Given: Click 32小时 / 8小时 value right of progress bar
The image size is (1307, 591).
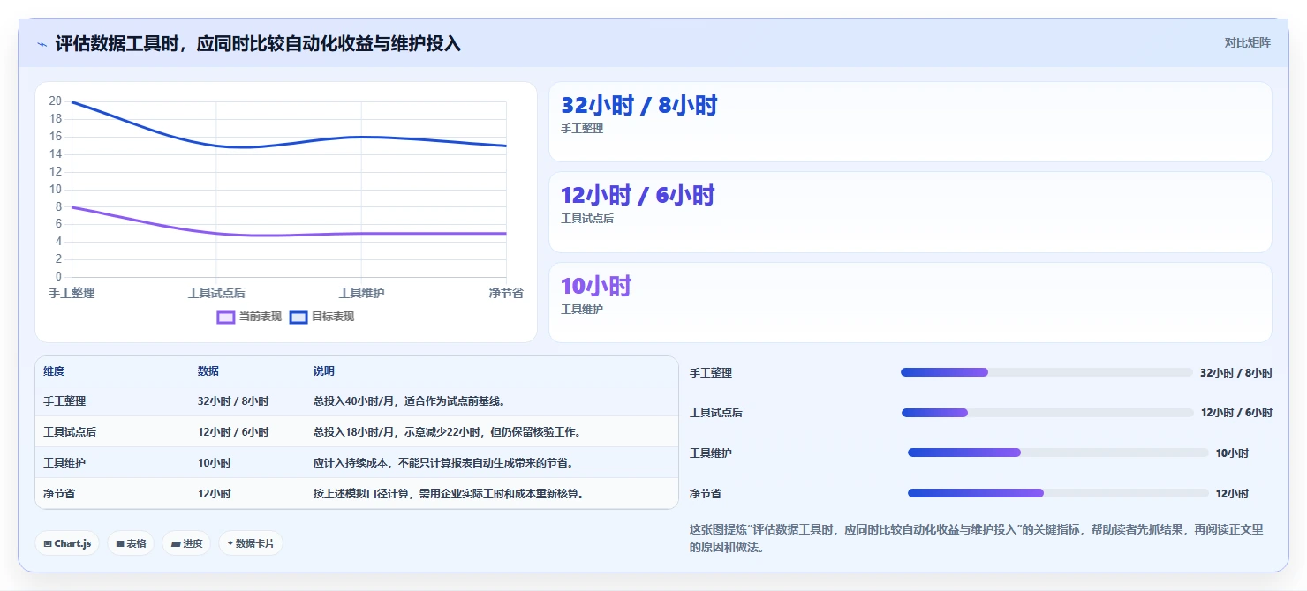Looking at the screenshot, I should click(1236, 373).
